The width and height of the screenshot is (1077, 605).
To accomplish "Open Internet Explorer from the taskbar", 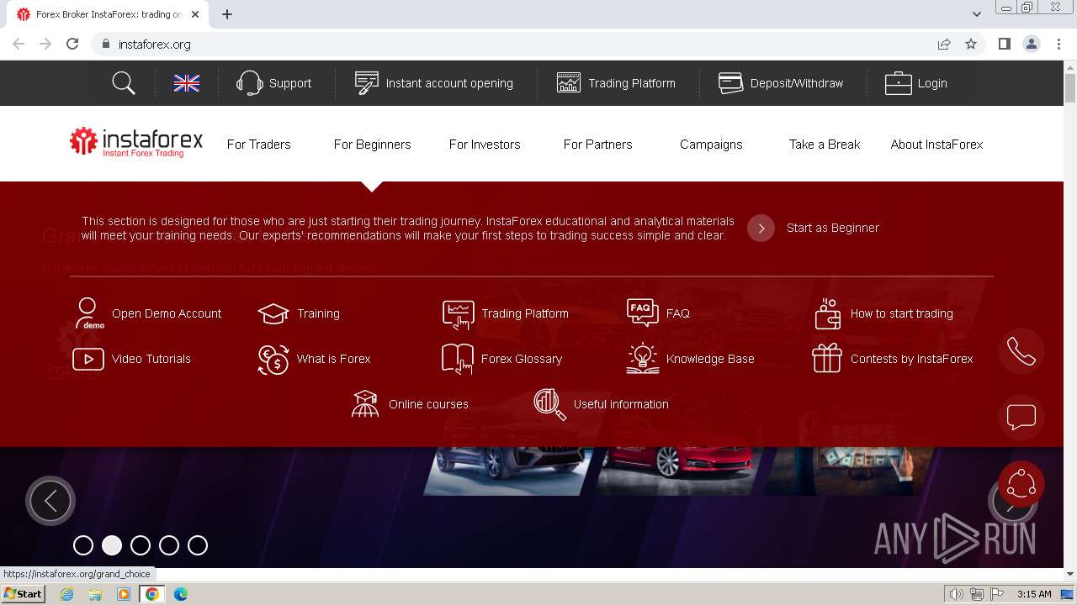I will (x=67, y=594).
